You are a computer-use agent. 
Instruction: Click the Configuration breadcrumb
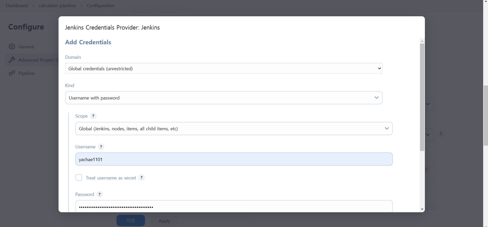101,5
